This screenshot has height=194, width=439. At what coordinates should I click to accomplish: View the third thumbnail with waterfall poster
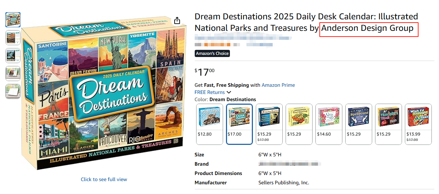point(13,56)
